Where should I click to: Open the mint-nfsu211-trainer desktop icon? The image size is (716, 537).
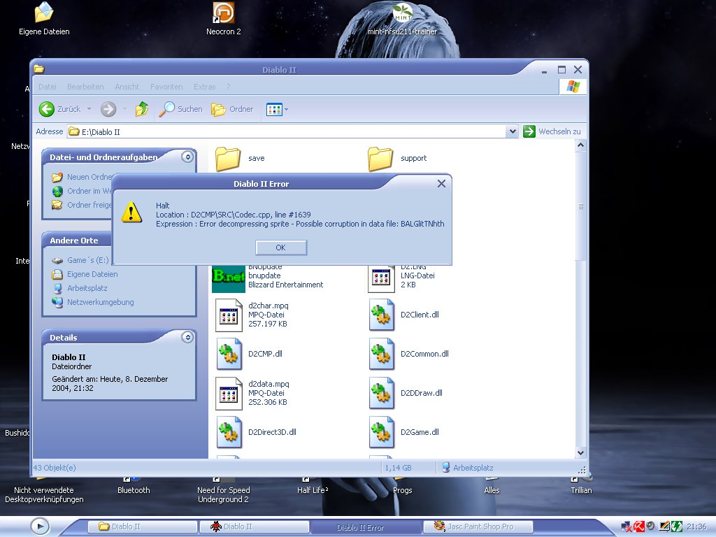(x=402, y=19)
